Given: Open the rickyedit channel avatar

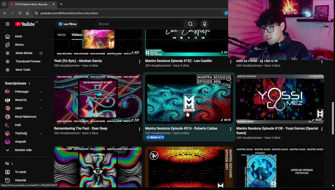Looking at the screenshot, I should [x=7, y=142].
